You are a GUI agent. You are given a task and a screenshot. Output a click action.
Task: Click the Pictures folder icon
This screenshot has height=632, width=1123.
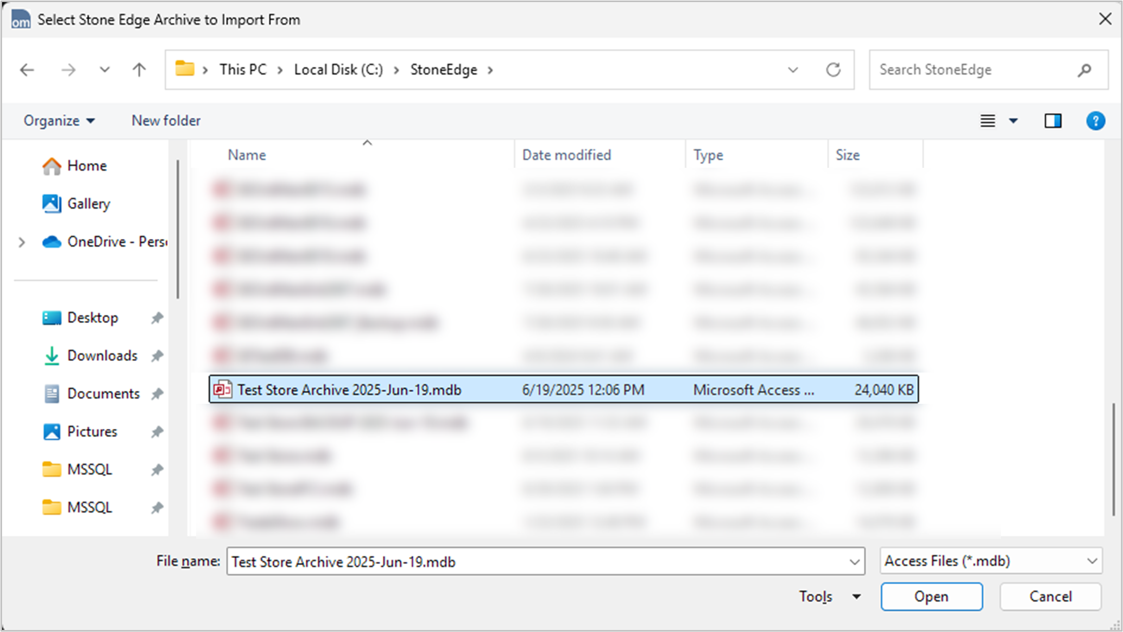52,432
